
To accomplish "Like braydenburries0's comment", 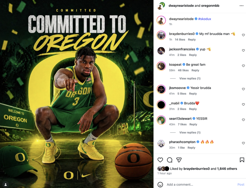I will 243,35.
